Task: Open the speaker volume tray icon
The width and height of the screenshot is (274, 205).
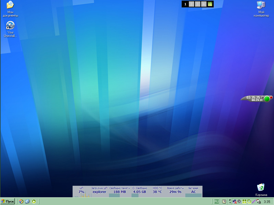Action: tap(239, 202)
